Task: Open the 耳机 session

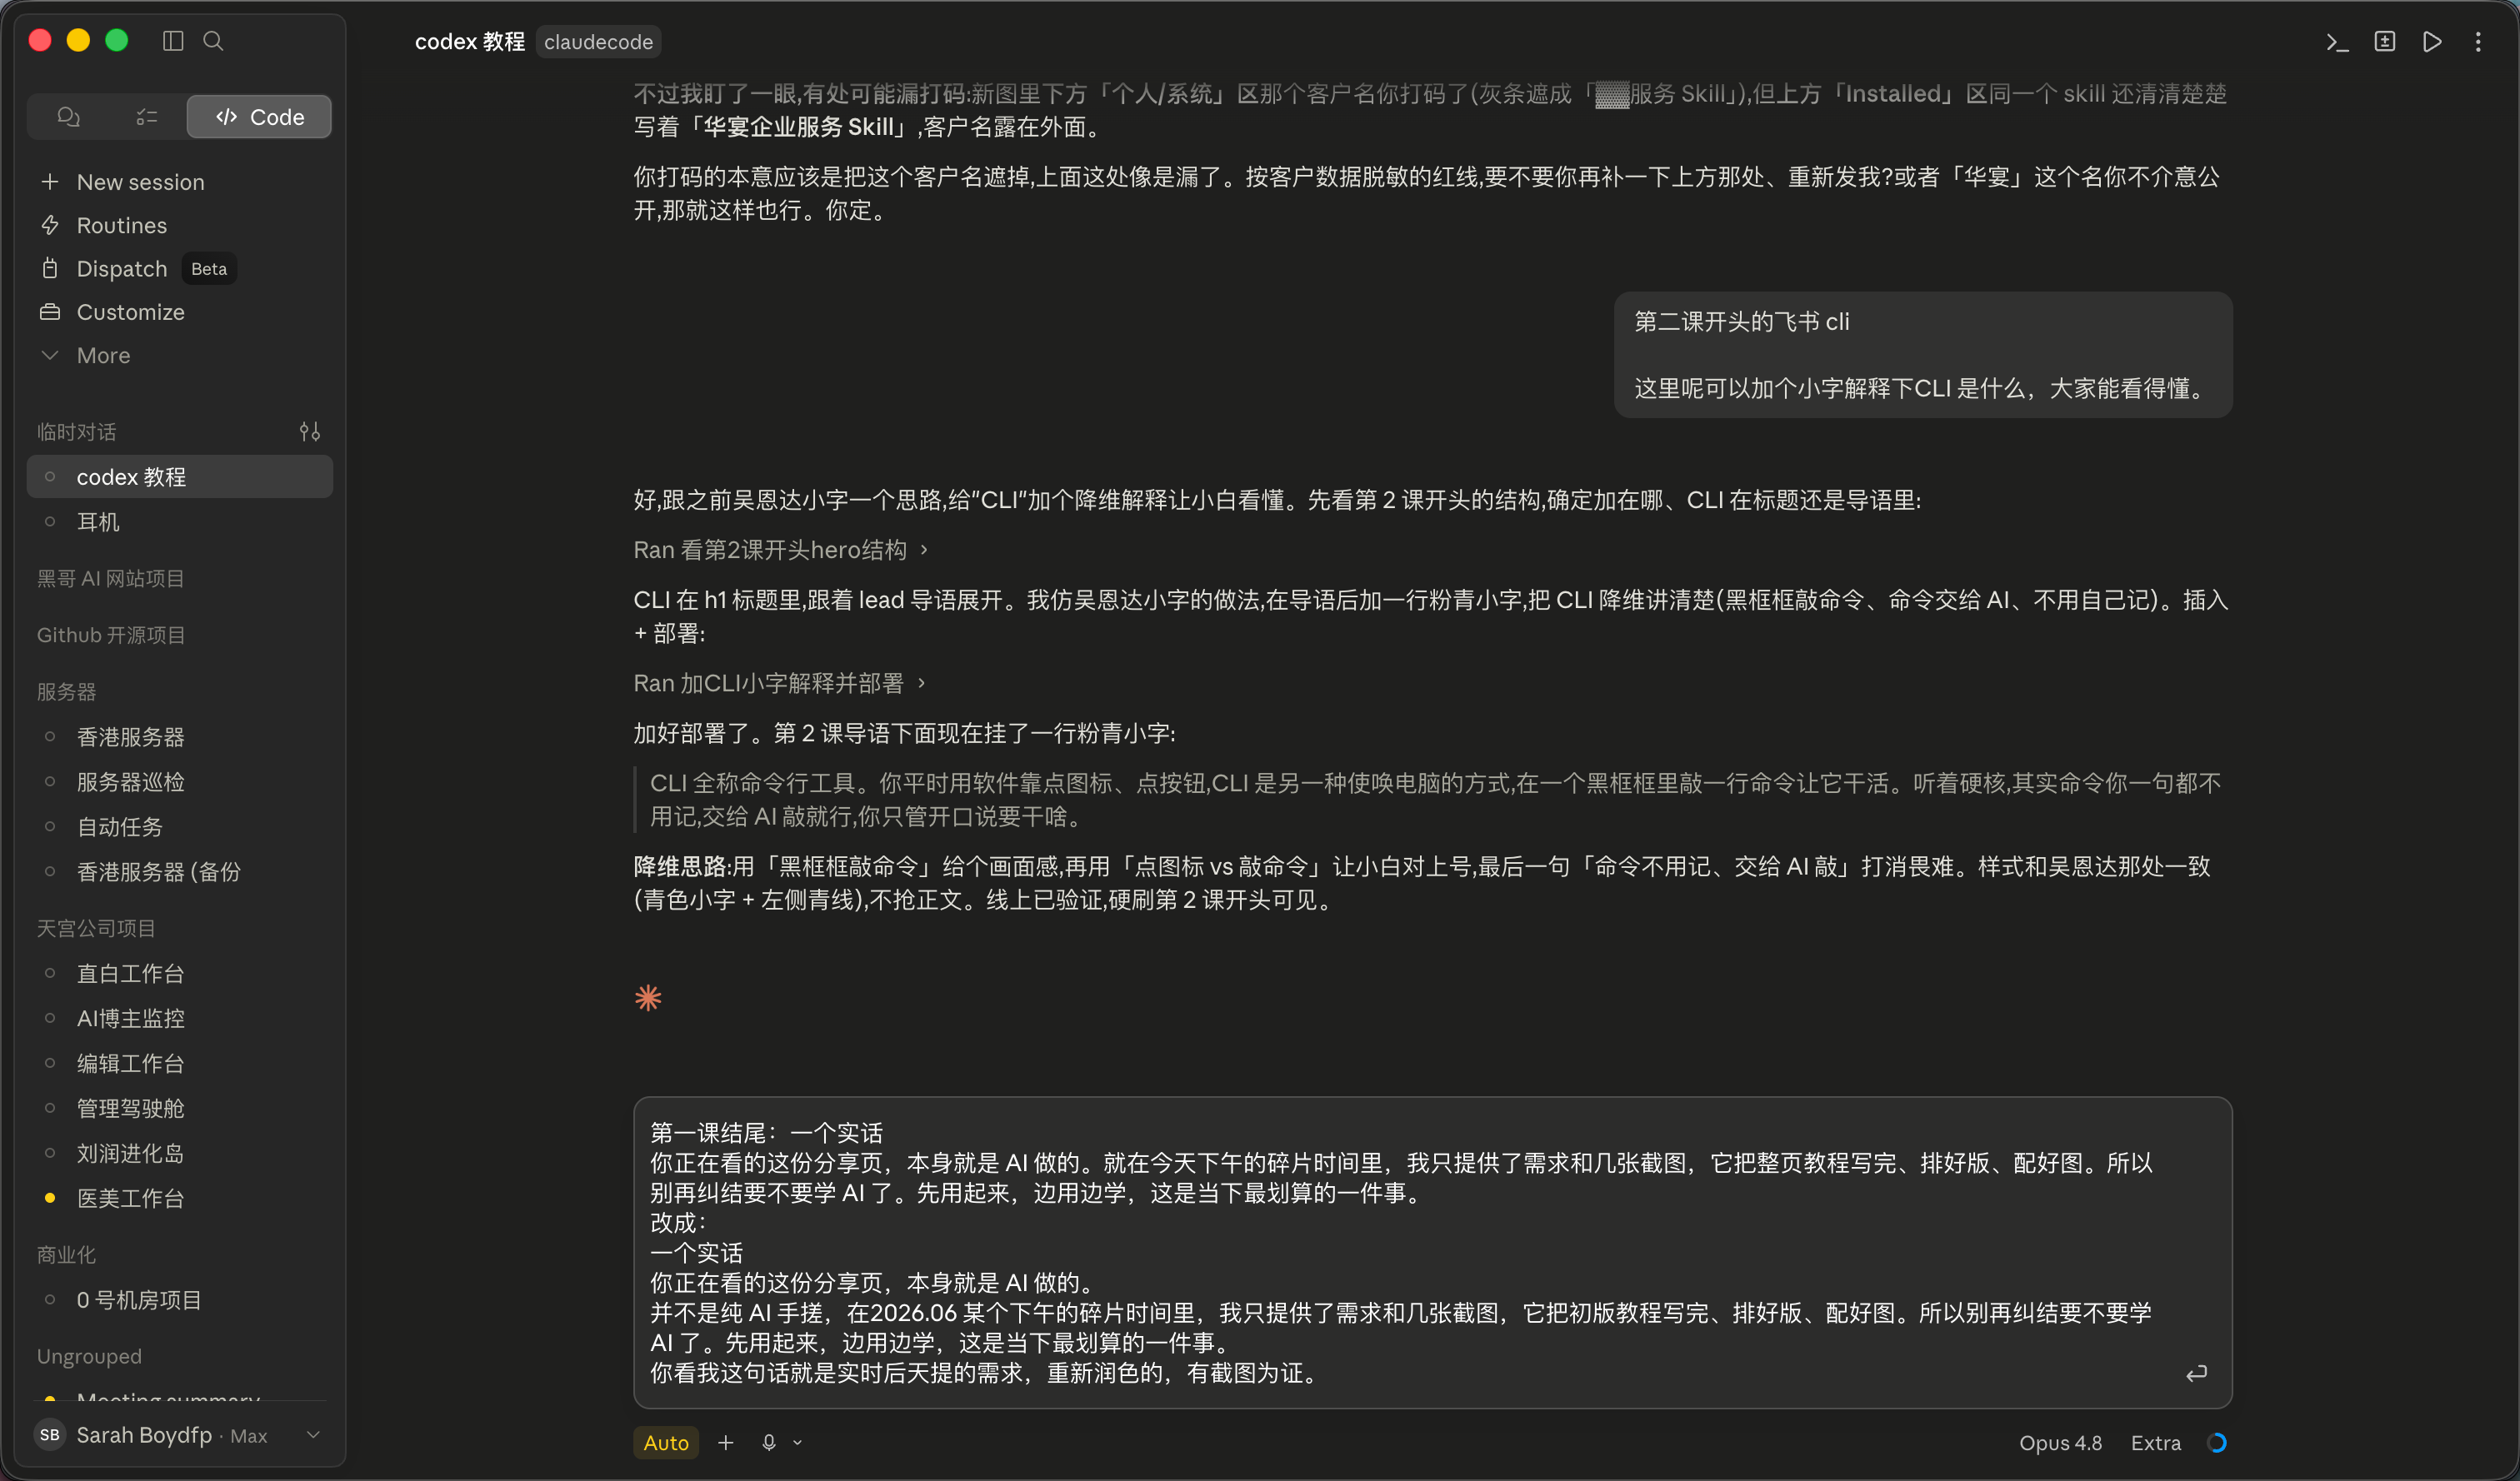Action: point(180,521)
